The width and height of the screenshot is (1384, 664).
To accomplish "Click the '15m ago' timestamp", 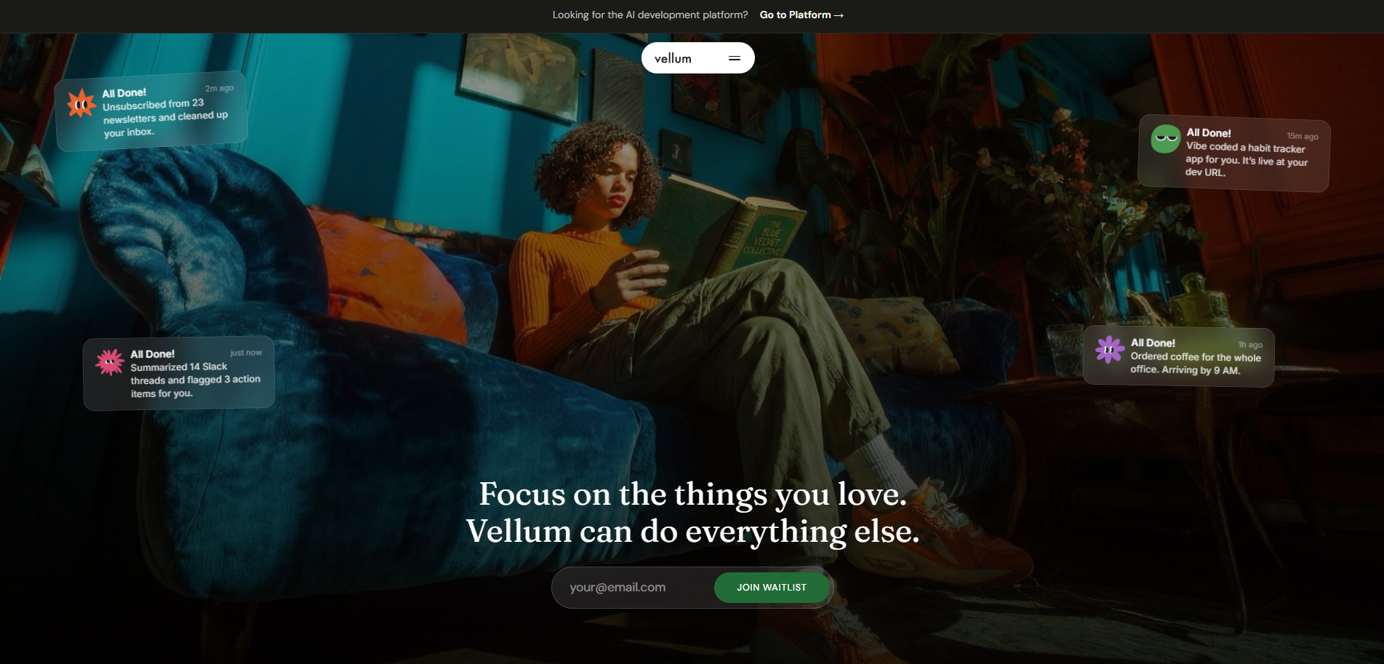I will click(x=1303, y=136).
